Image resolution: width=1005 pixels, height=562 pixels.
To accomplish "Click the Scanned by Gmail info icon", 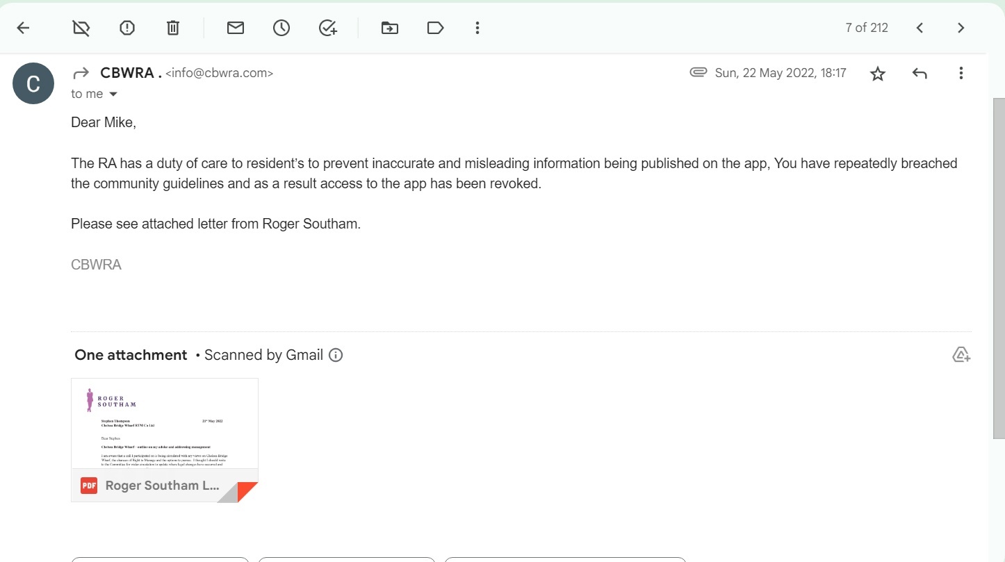I will (x=336, y=356).
